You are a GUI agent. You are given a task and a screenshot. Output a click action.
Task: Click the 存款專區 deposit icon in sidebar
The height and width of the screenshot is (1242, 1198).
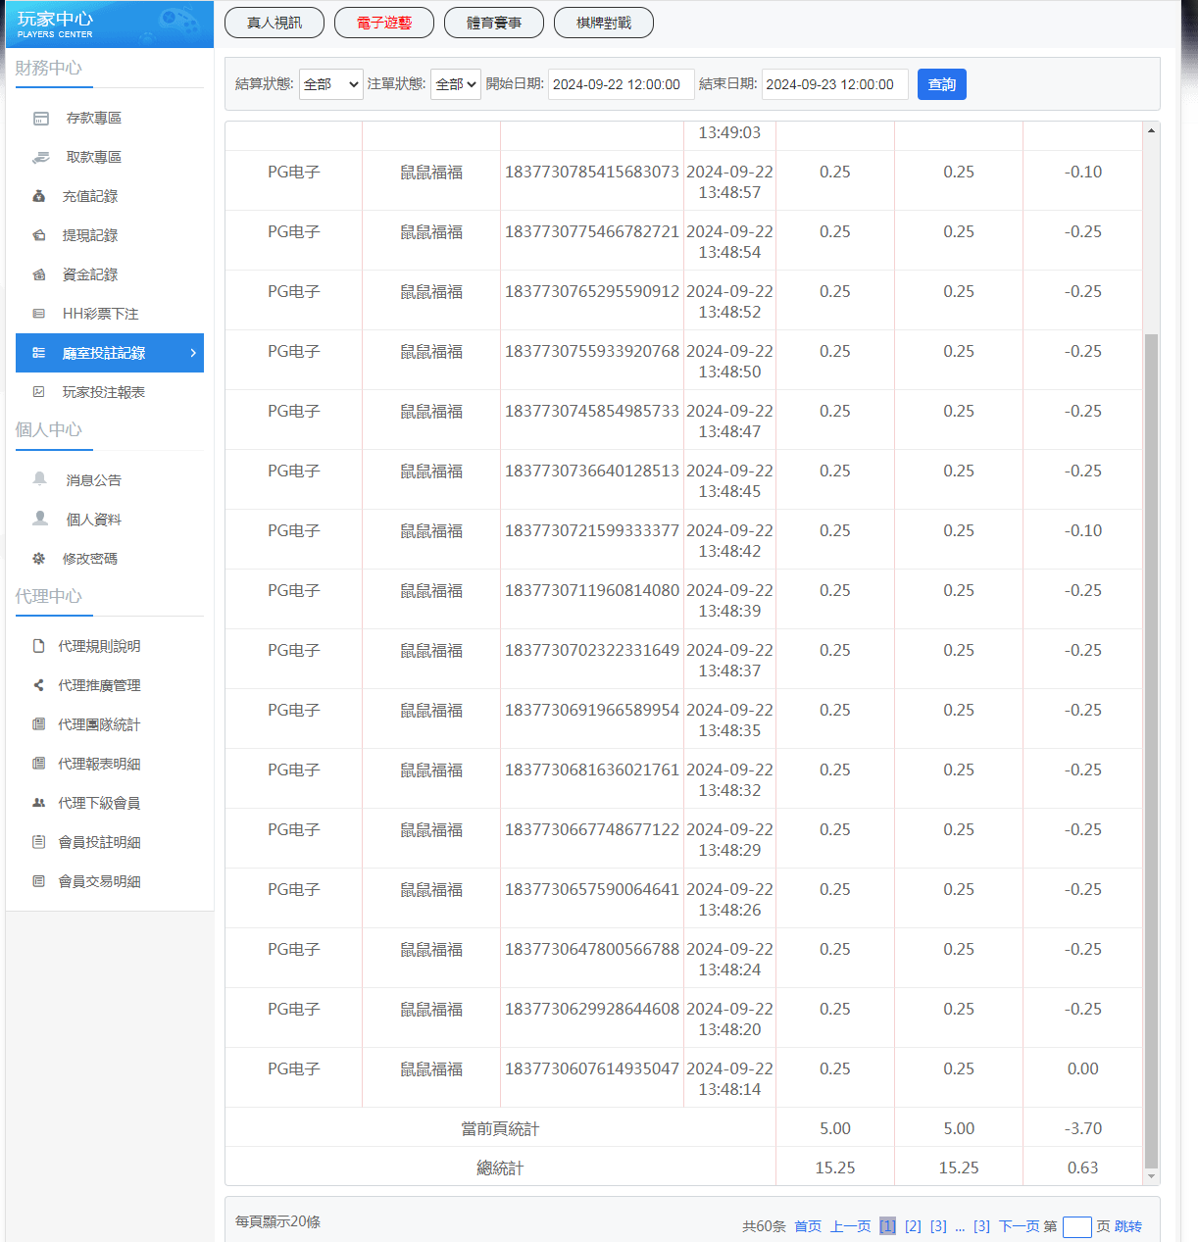tap(41, 119)
